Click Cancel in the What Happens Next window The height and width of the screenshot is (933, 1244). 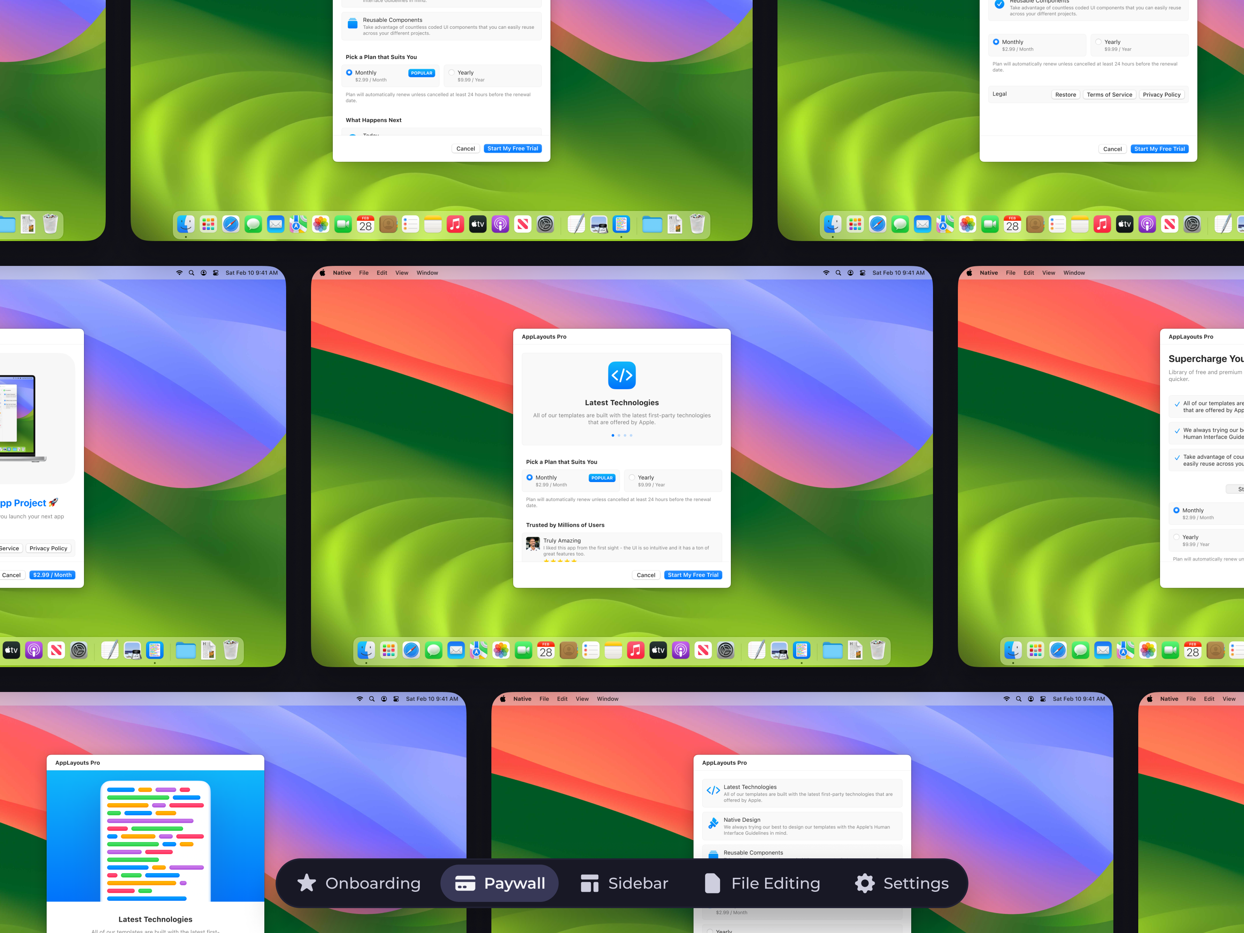click(465, 149)
